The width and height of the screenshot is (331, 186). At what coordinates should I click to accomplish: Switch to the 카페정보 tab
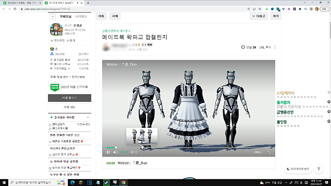(x=65, y=16)
